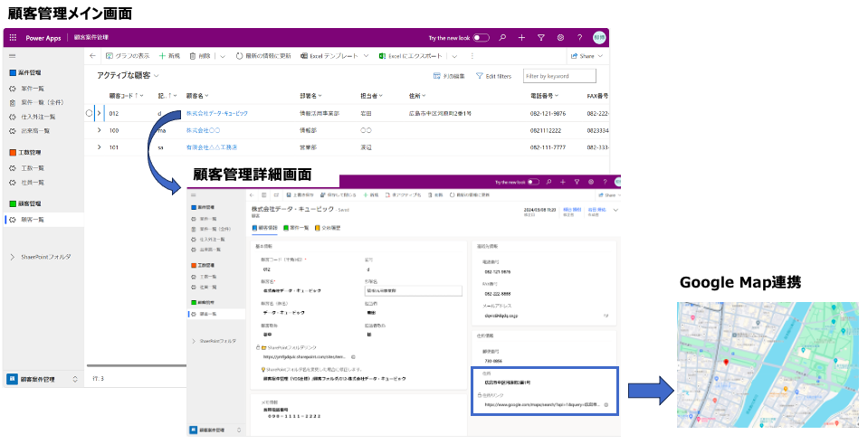This screenshot has width=868, height=444.
Task: Open the help icon in detail screen header
Action: coord(605,182)
